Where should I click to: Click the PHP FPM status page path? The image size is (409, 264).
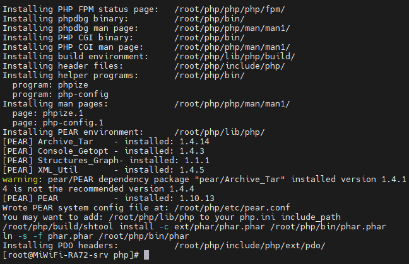pyautogui.click(x=230, y=9)
